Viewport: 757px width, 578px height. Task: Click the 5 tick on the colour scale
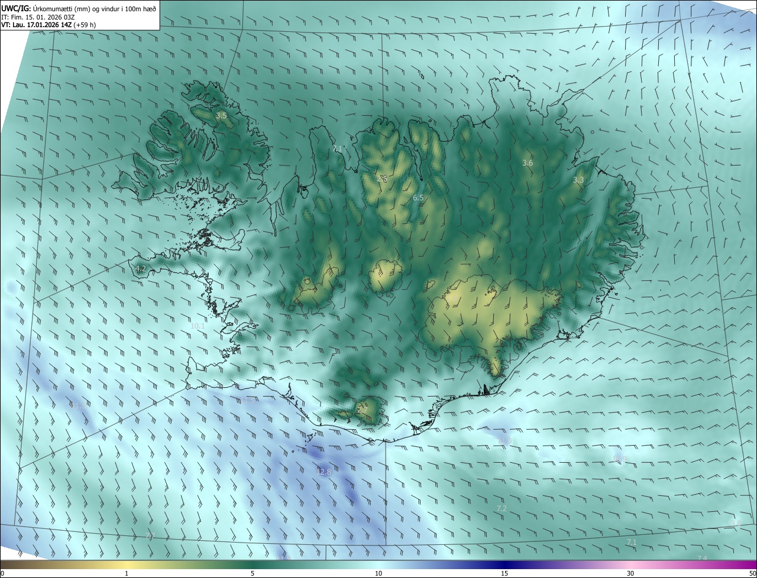(253, 574)
